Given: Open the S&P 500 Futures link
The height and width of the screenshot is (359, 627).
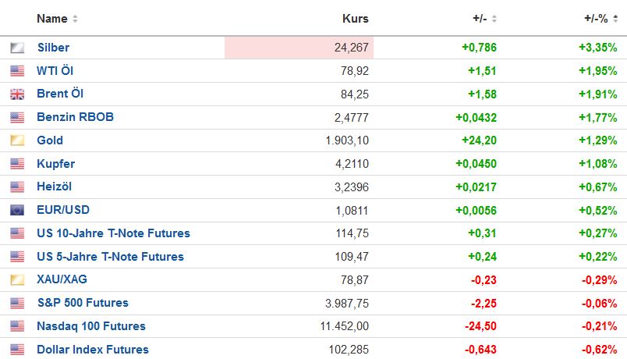Looking at the screenshot, I should [82, 303].
